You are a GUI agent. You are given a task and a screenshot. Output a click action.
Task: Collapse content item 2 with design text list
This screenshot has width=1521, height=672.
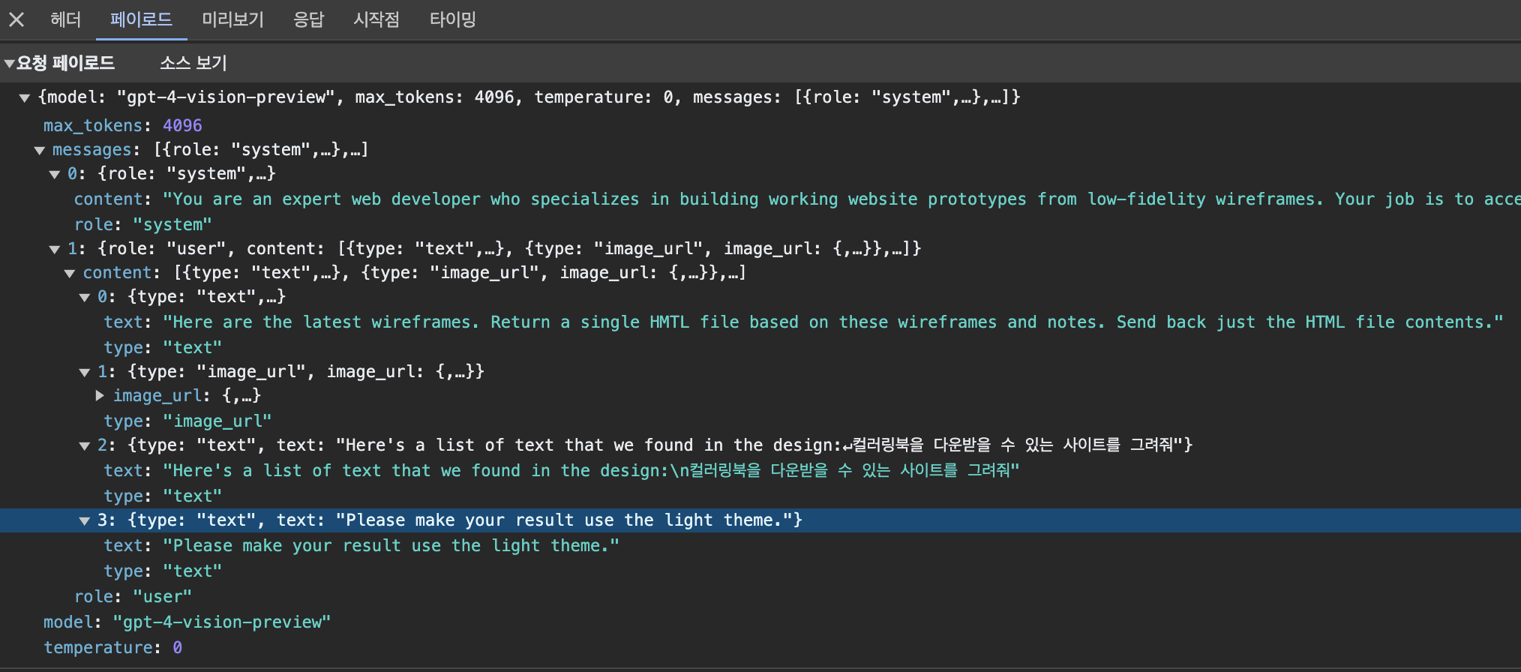pos(85,446)
